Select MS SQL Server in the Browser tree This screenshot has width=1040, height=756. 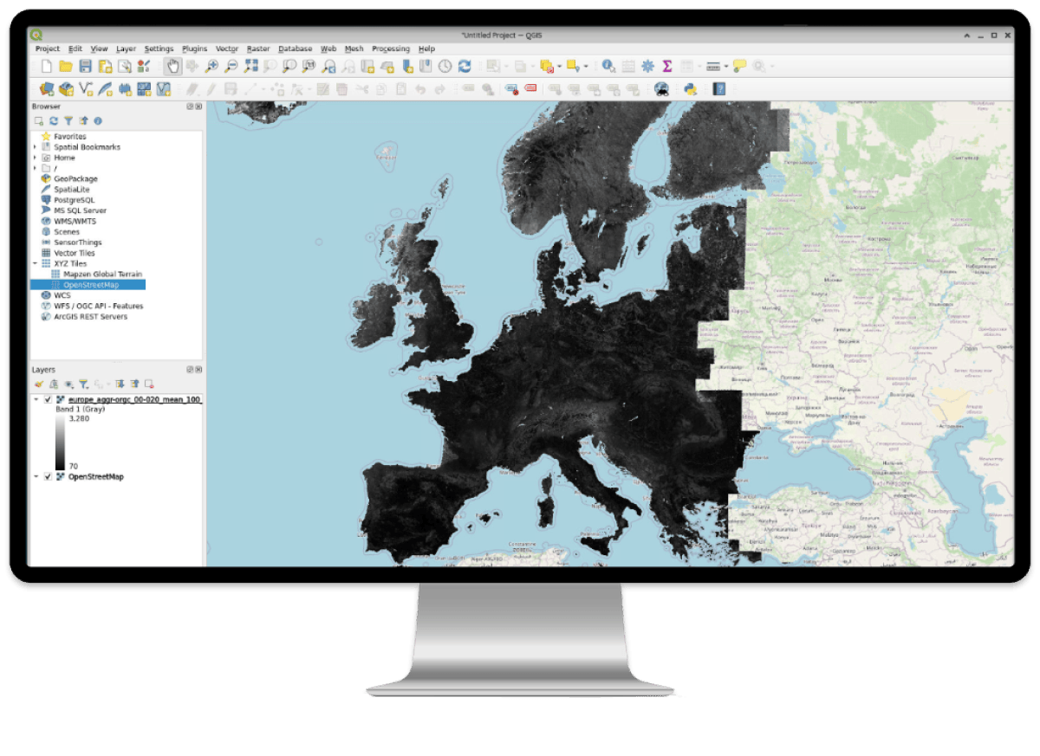(80, 210)
